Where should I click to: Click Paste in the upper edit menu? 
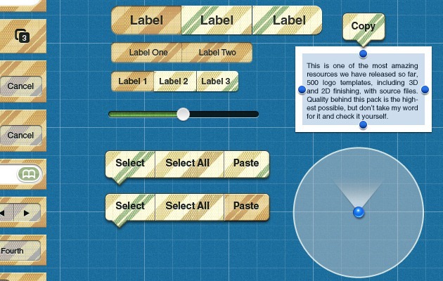point(247,163)
